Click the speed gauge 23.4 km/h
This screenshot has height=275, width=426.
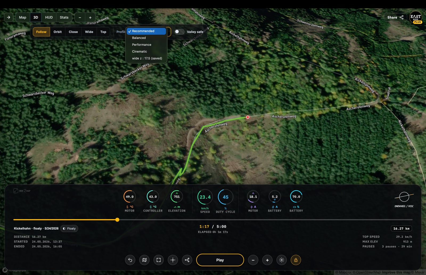click(205, 197)
